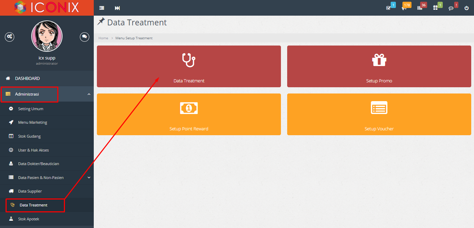Viewport: 474px width, 228px height.
Task: Open the barcode notification with 36 badge
Action: pos(420,8)
